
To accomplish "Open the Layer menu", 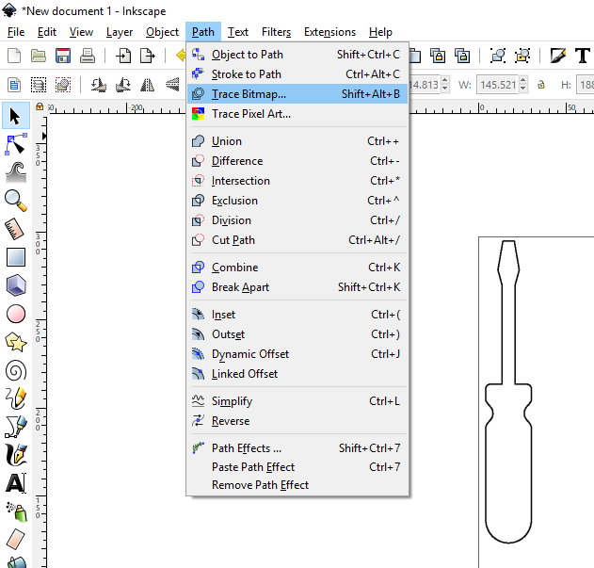I will pos(120,32).
